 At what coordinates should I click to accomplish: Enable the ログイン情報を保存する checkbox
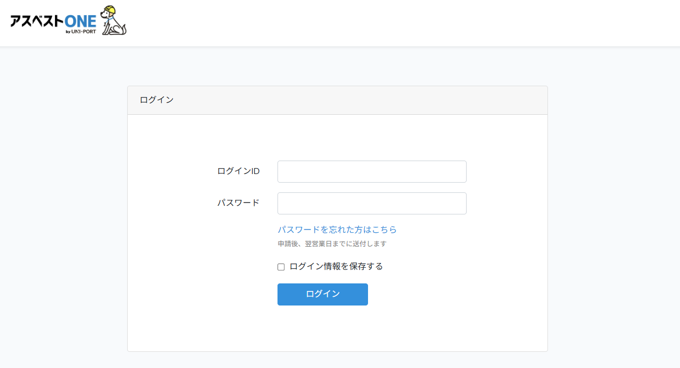(281, 267)
